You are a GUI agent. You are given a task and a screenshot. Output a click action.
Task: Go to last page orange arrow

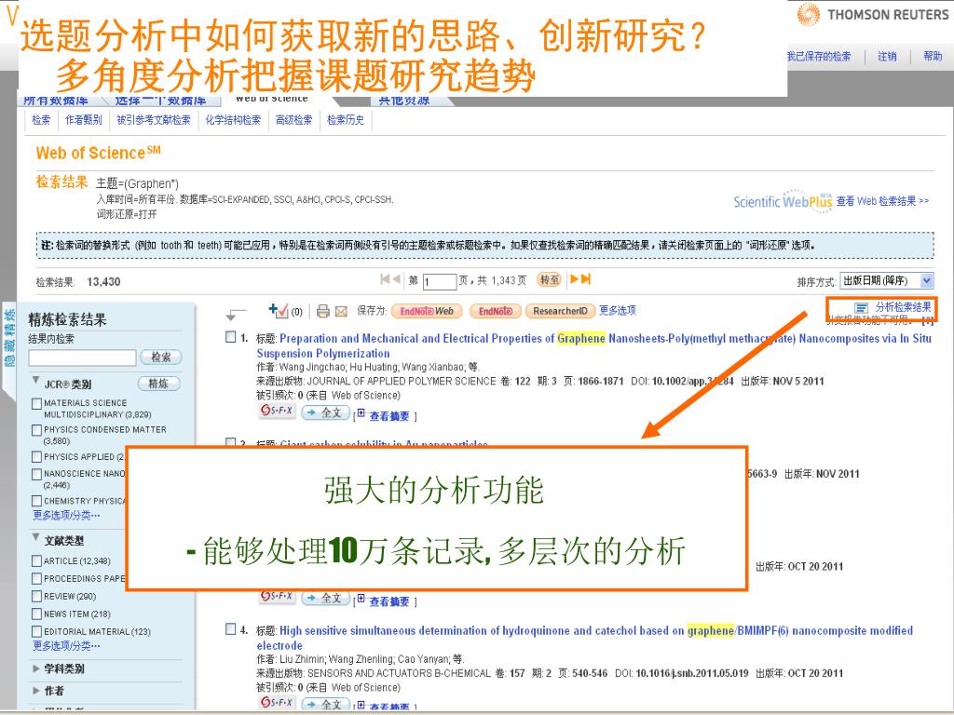pos(586,279)
